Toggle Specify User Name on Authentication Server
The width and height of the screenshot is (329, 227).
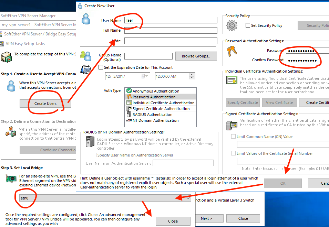click(x=94, y=155)
